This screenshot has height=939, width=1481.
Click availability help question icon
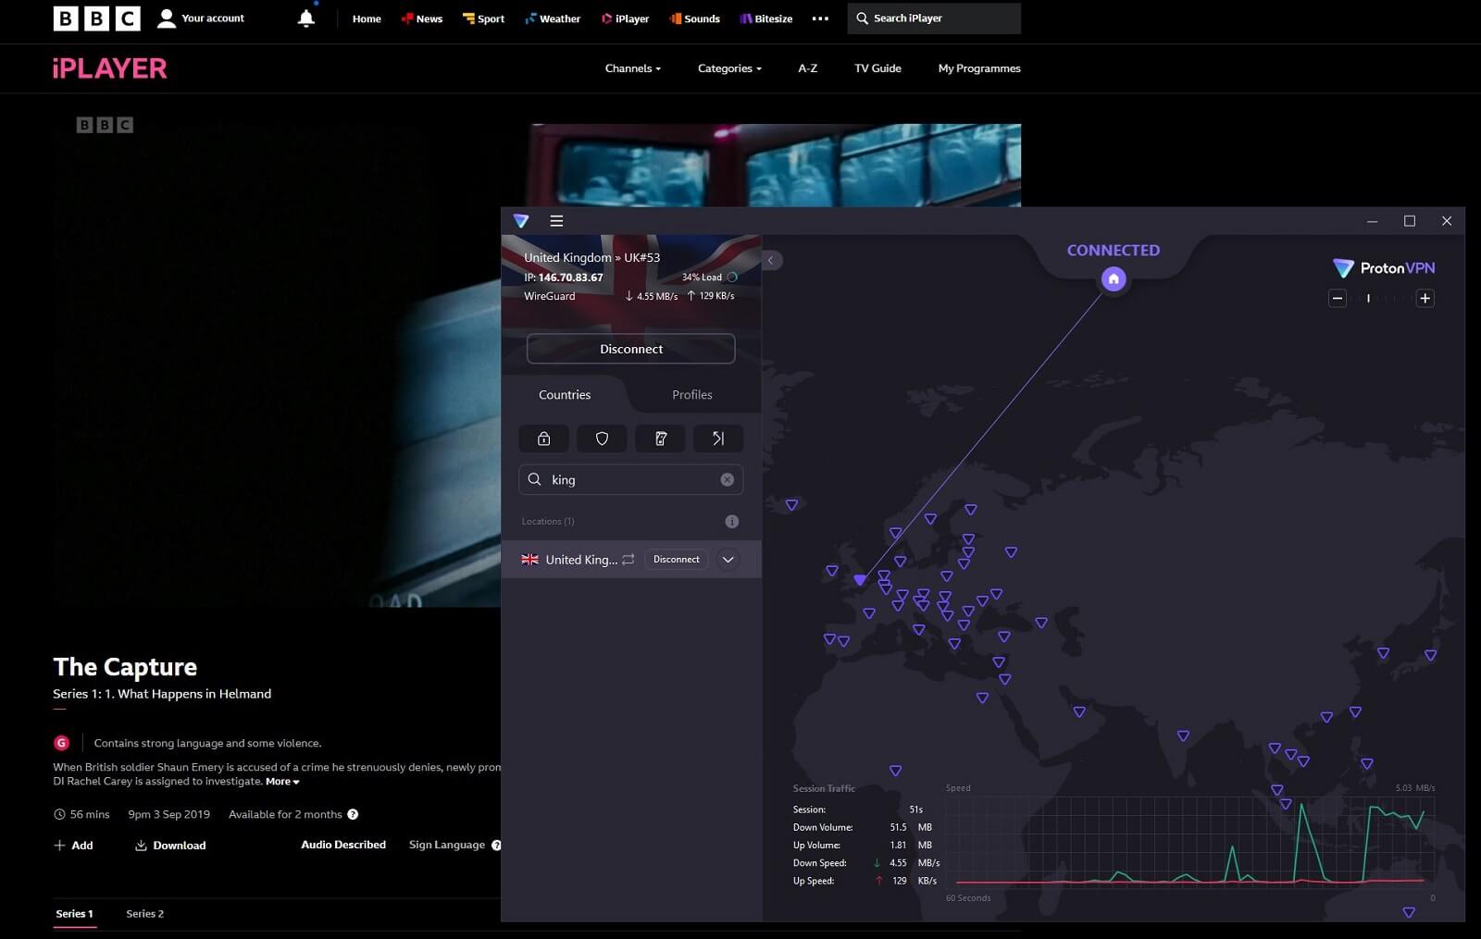click(x=353, y=815)
